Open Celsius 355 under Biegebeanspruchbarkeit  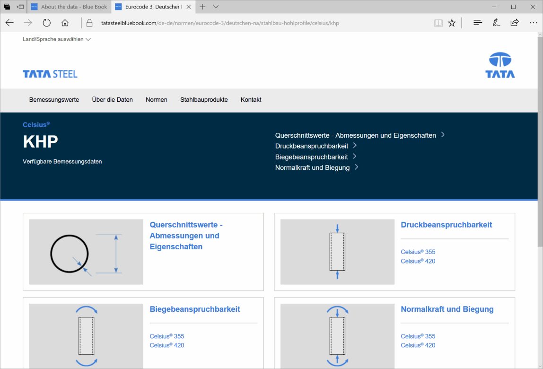[x=167, y=336]
